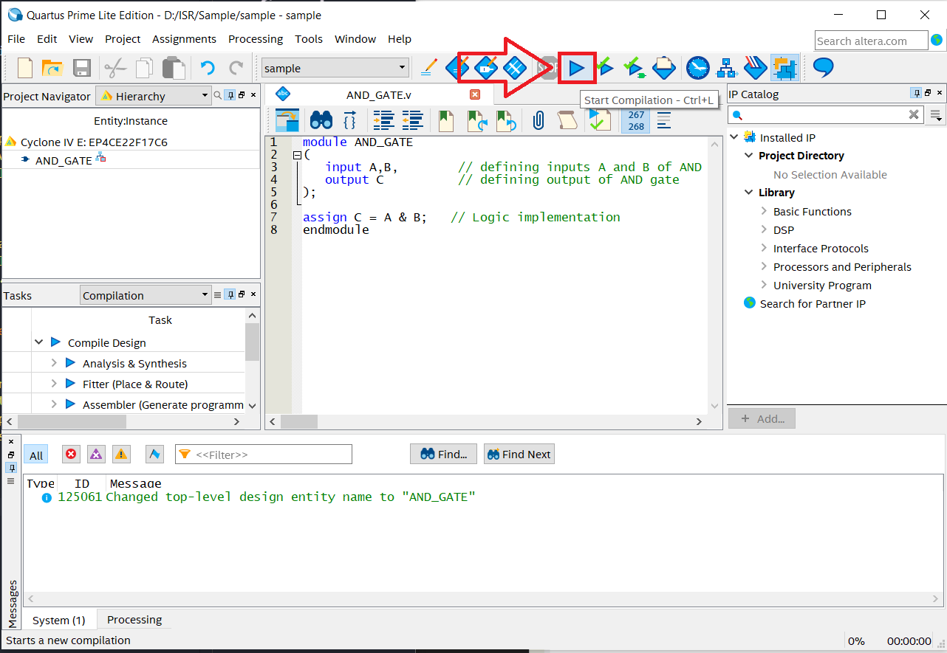Click the Paste clipboard icon
947x653 pixels.
click(173, 69)
